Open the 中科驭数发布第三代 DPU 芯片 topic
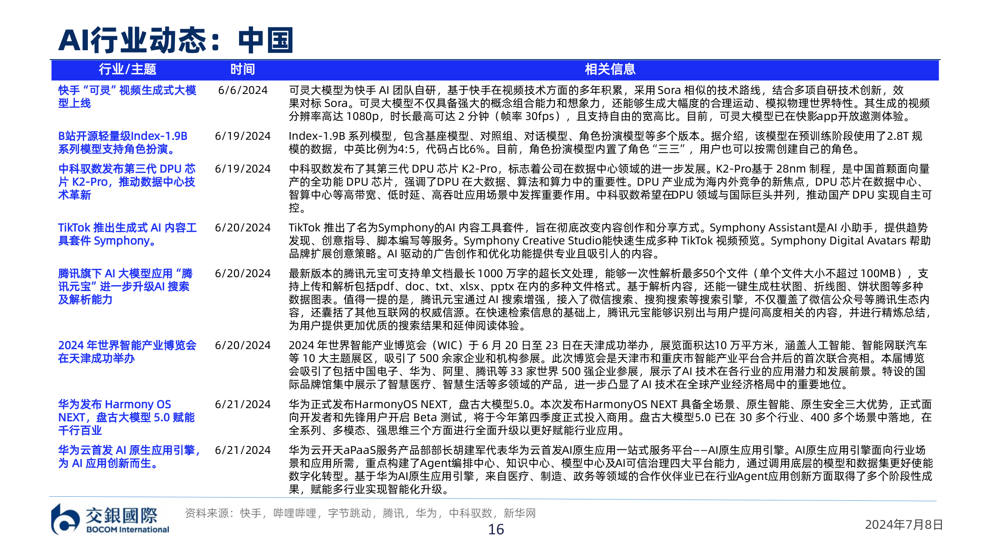 coord(127,182)
